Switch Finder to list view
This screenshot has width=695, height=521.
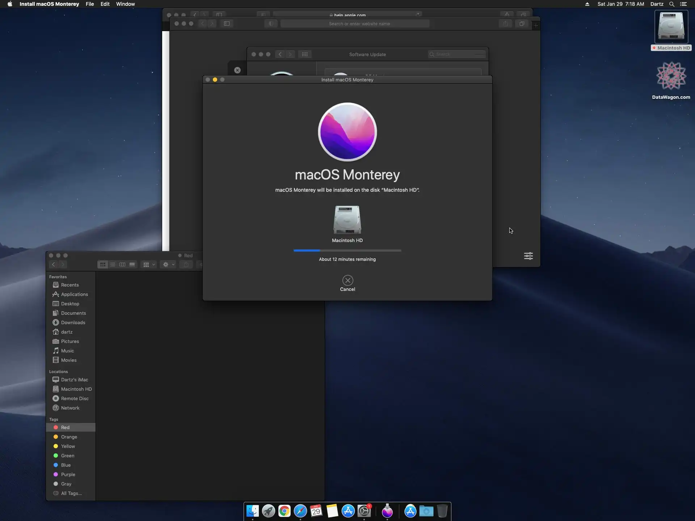click(113, 264)
